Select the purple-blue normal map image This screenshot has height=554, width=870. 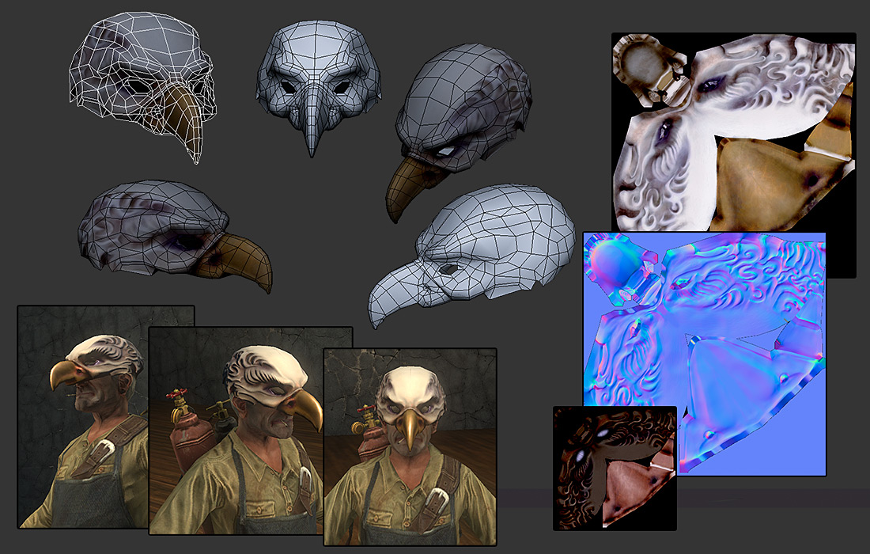[x=705, y=354]
